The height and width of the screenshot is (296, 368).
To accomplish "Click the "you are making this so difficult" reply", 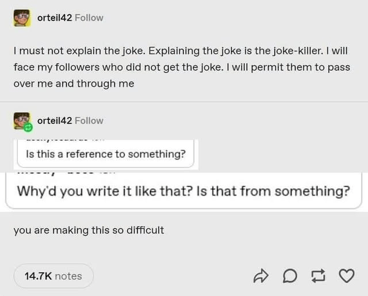I will point(89,230).
